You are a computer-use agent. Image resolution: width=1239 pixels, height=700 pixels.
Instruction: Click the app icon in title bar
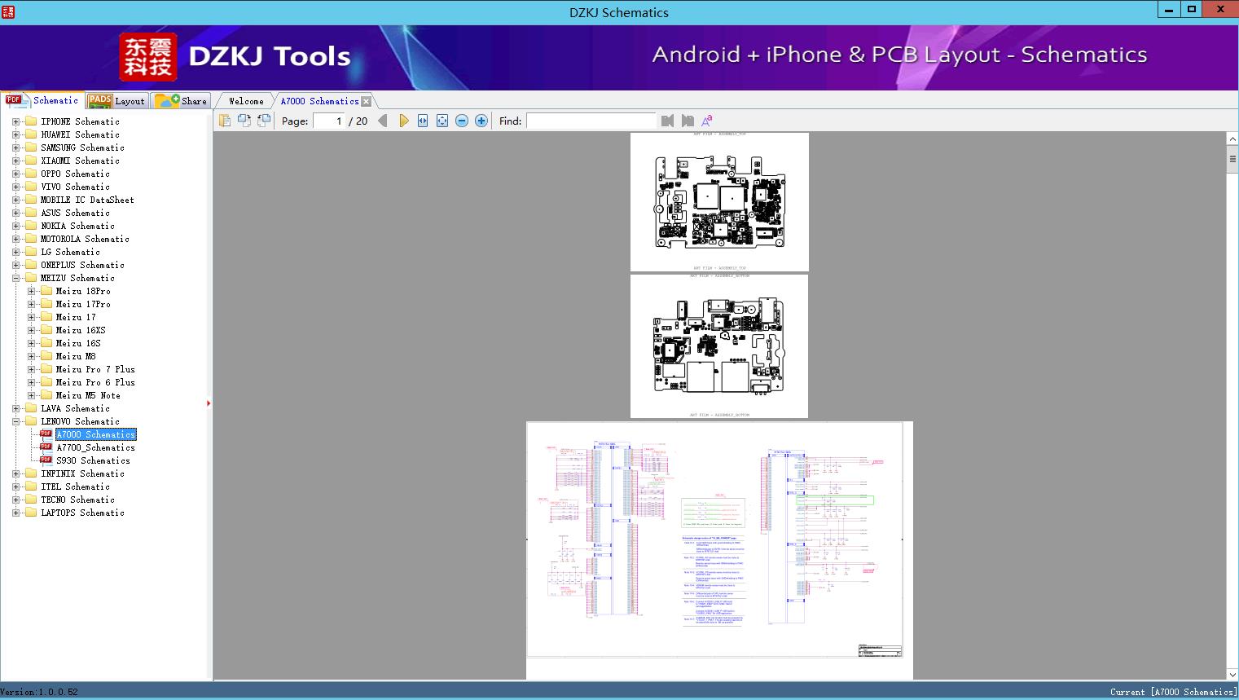point(8,11)
